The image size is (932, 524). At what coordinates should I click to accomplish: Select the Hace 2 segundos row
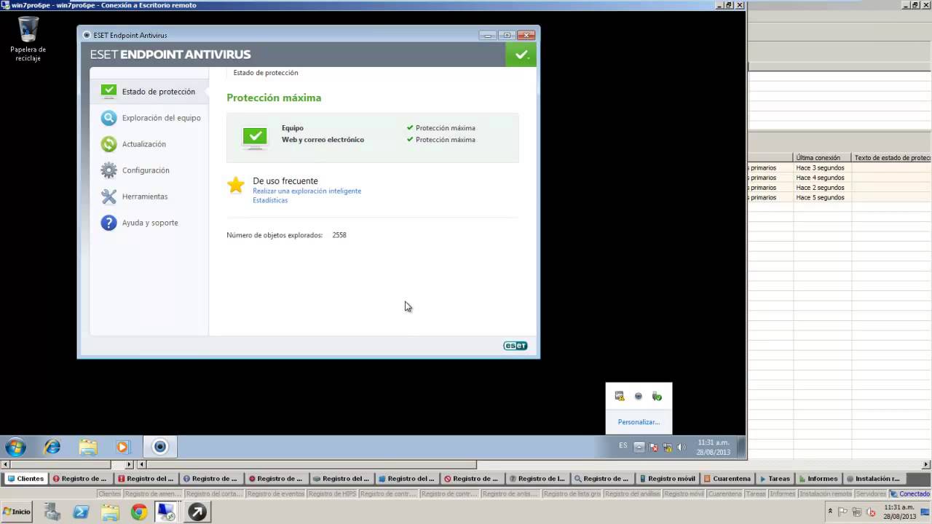(x=840, y=188)
